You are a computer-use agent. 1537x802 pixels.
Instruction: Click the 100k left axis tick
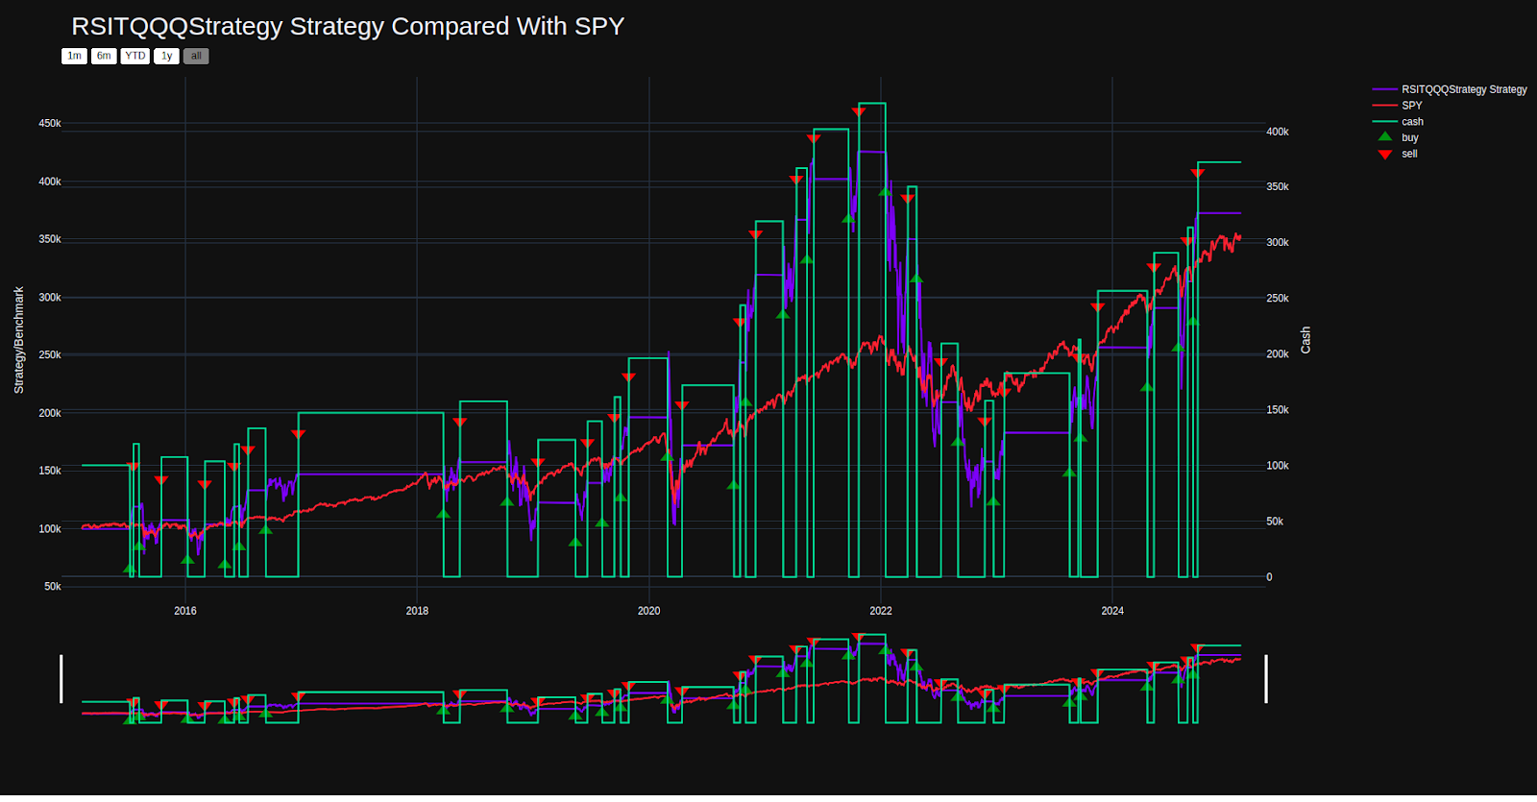[50, 529]
